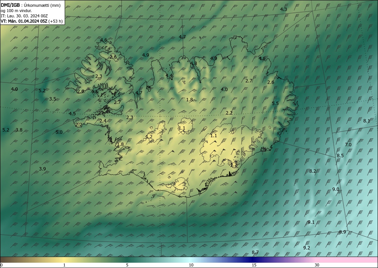Click the "VT: Mán. 01.04.2024 05Z" valid time

tap(24, 21)
